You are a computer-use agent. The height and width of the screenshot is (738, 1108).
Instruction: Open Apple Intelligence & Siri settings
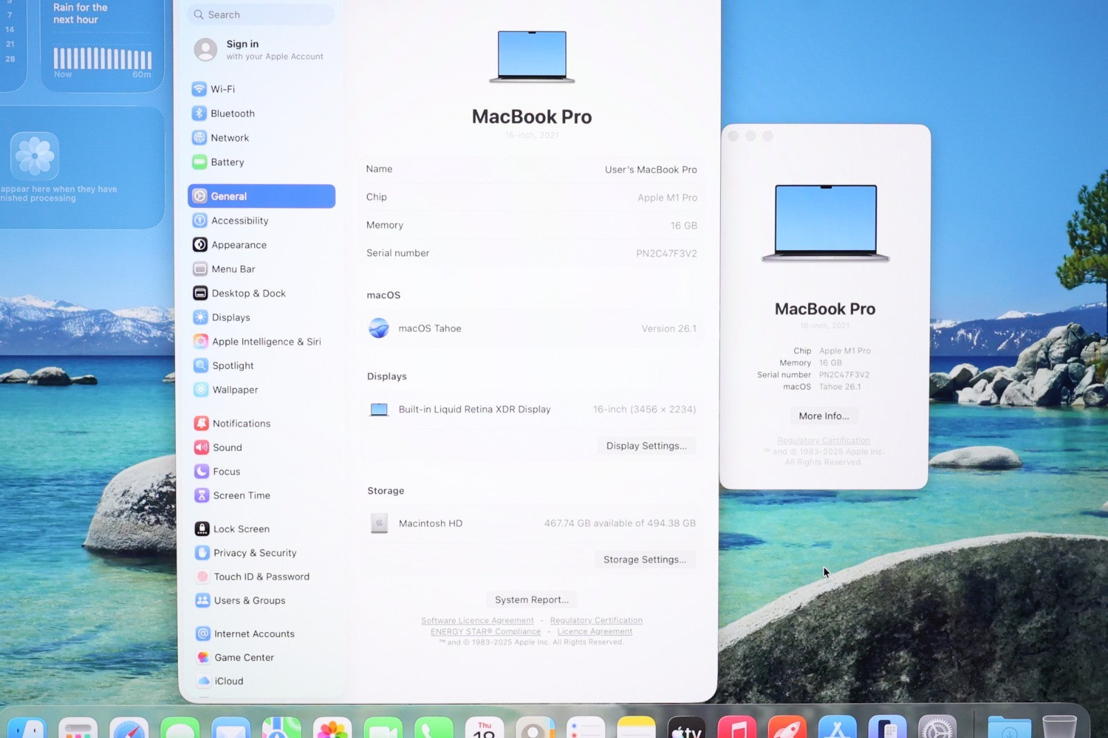coord(266,342)
